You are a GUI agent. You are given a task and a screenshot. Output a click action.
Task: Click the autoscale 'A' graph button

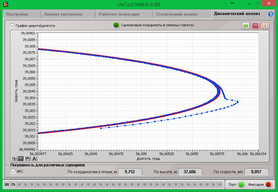click(34, 159)
